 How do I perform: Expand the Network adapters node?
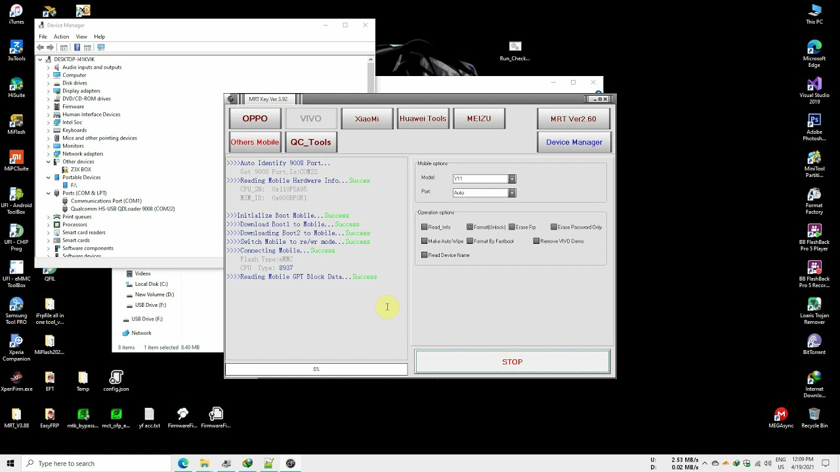pyautogui.click(x=48, y=154)
